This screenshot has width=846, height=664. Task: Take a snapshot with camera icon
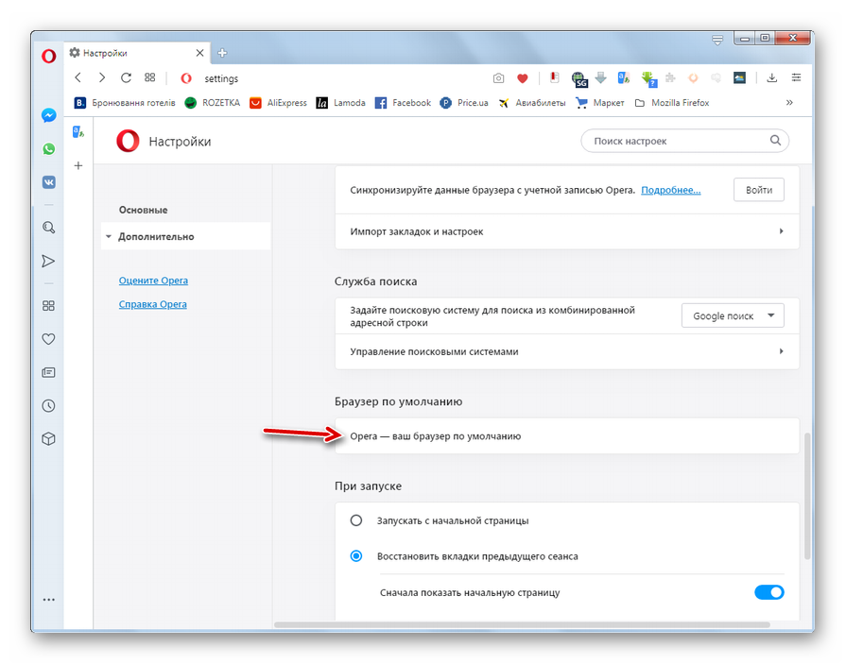498,78
